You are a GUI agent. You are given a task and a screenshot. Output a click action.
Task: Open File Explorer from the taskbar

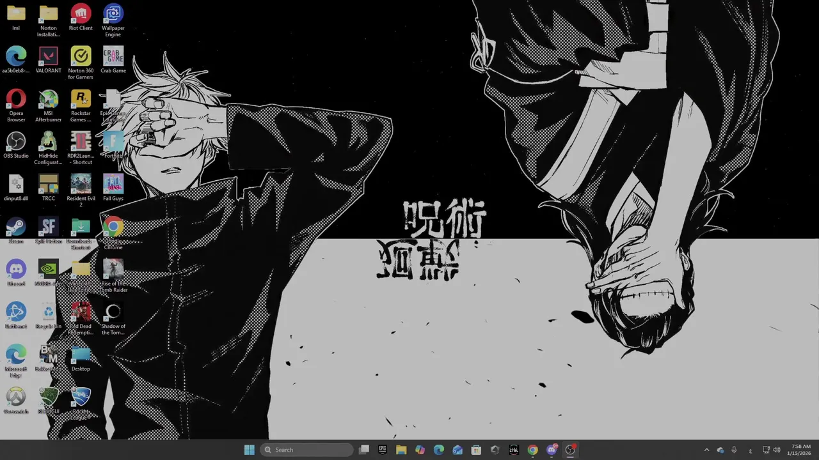[x=401, y=450]
